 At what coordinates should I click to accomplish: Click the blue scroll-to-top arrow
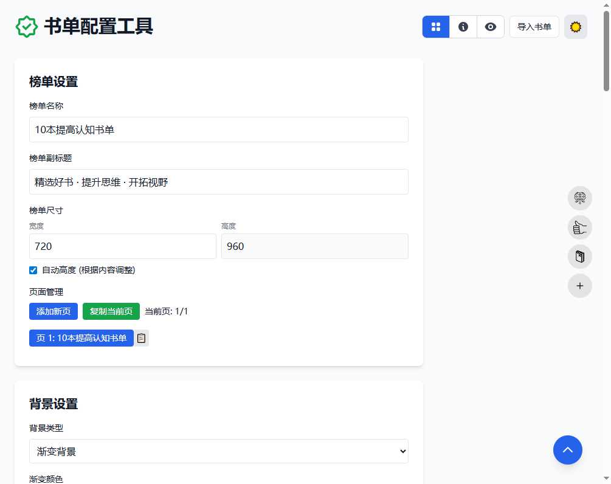coord(568,450)
